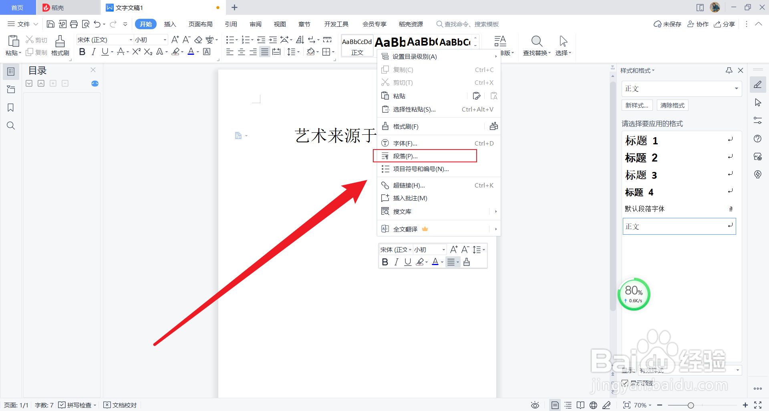Switch to the 插入 ribbon tab
The height and width of the screenshot is (411, 769).
click(170, 24)
